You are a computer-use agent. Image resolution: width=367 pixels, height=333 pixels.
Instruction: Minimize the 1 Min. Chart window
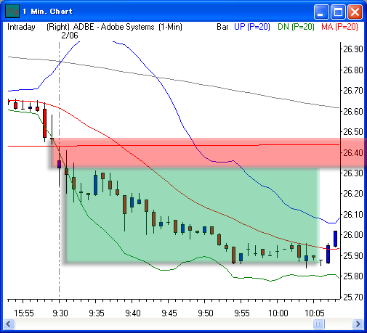321,12
